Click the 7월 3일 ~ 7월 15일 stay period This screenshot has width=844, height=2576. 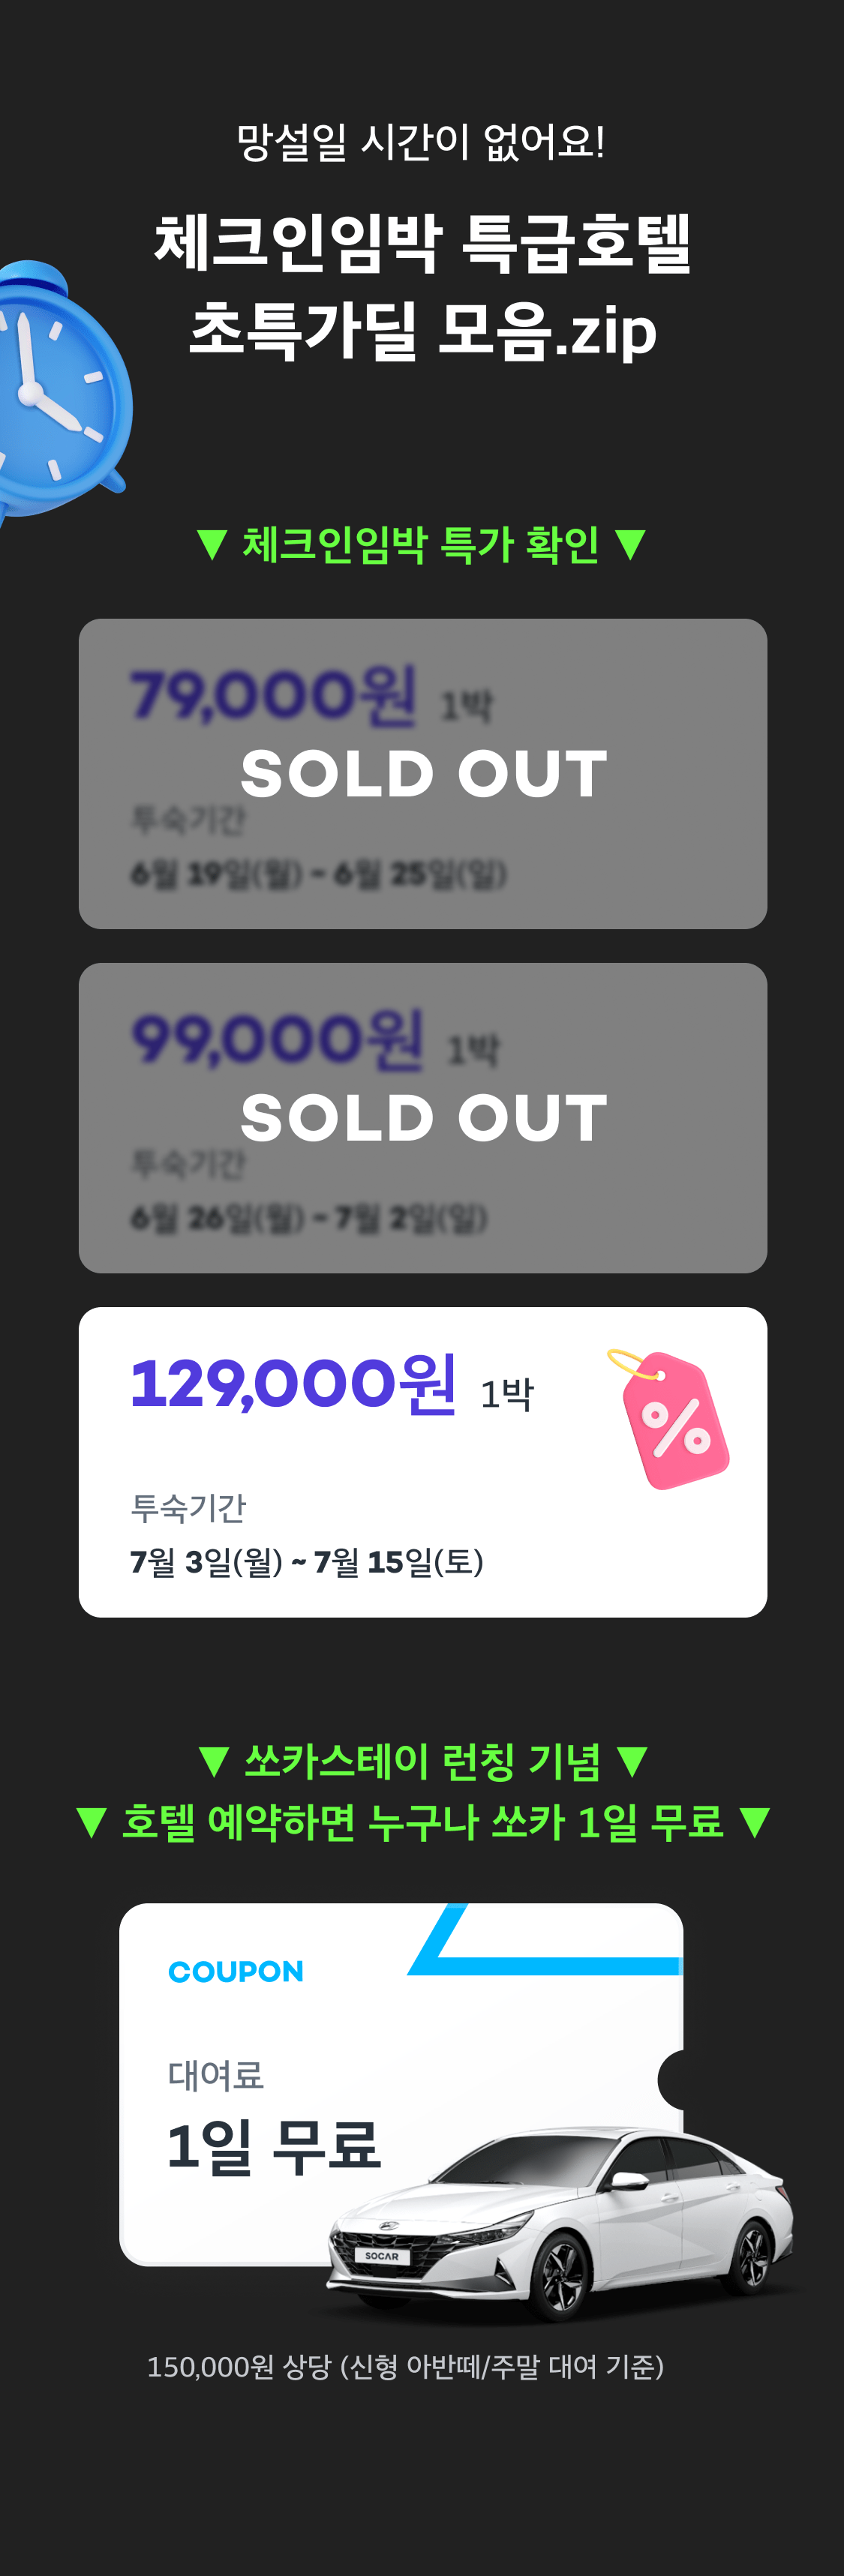307,1562
